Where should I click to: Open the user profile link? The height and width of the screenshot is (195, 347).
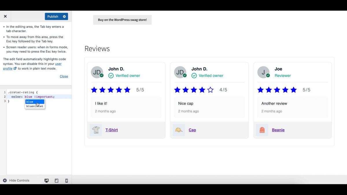pyautogui.click(x=58, y=64)
